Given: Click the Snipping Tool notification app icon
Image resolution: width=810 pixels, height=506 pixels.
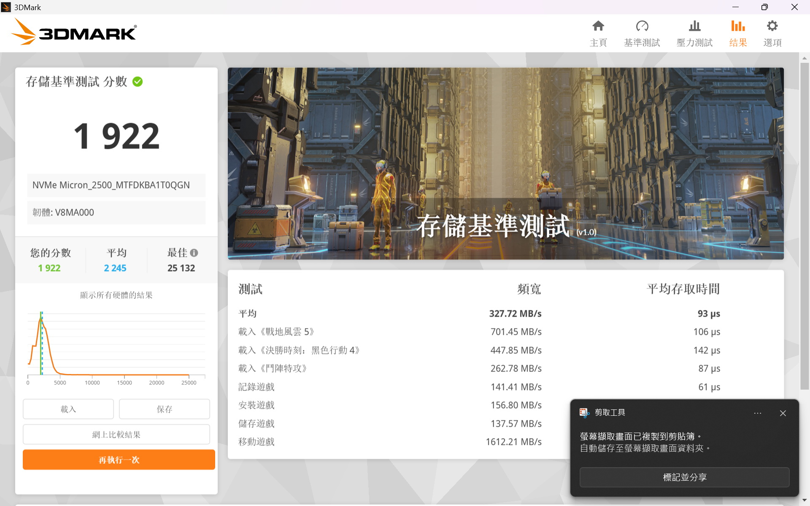Looking at the screenshot, I should 584,413.
